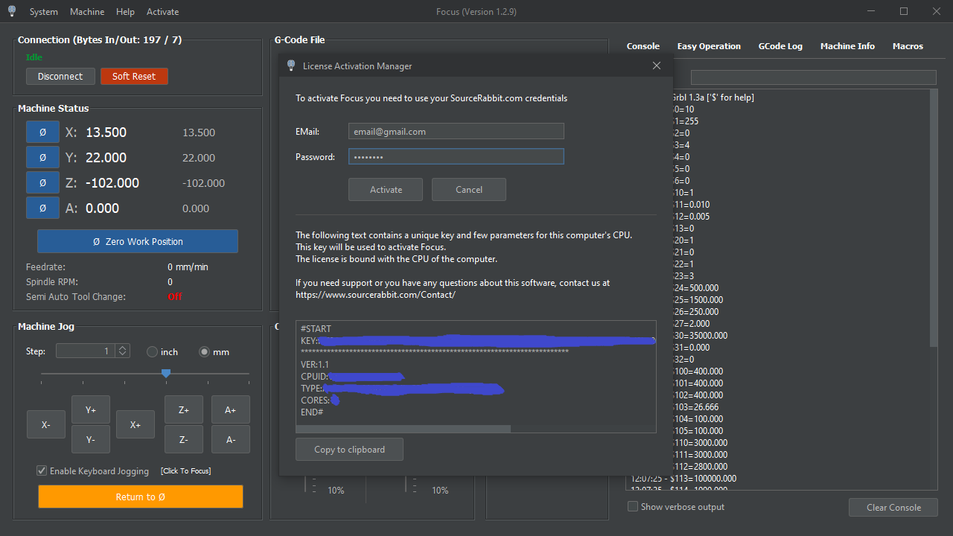Jog the A axis positive with A+

click(x=231, y=409)
